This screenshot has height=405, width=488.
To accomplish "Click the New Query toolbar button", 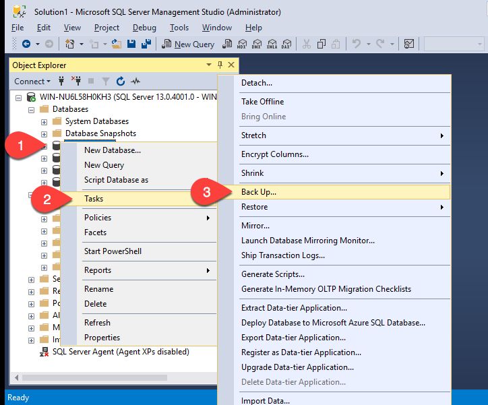I will pyautogui.click(x=188, y=44).
